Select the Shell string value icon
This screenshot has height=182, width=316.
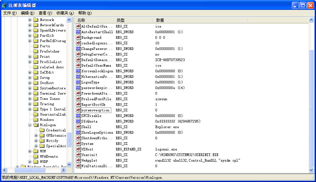78,127
